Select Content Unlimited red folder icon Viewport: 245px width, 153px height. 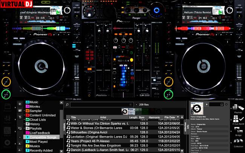click(x=28, y=115)
